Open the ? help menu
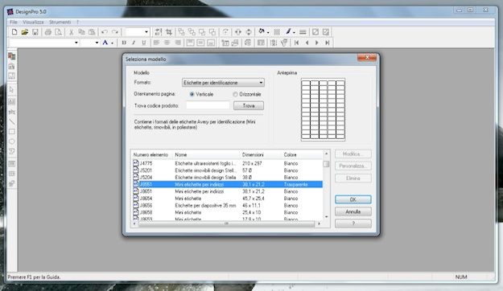This screenshot has height=291, width=503. [x=77, y=23]
